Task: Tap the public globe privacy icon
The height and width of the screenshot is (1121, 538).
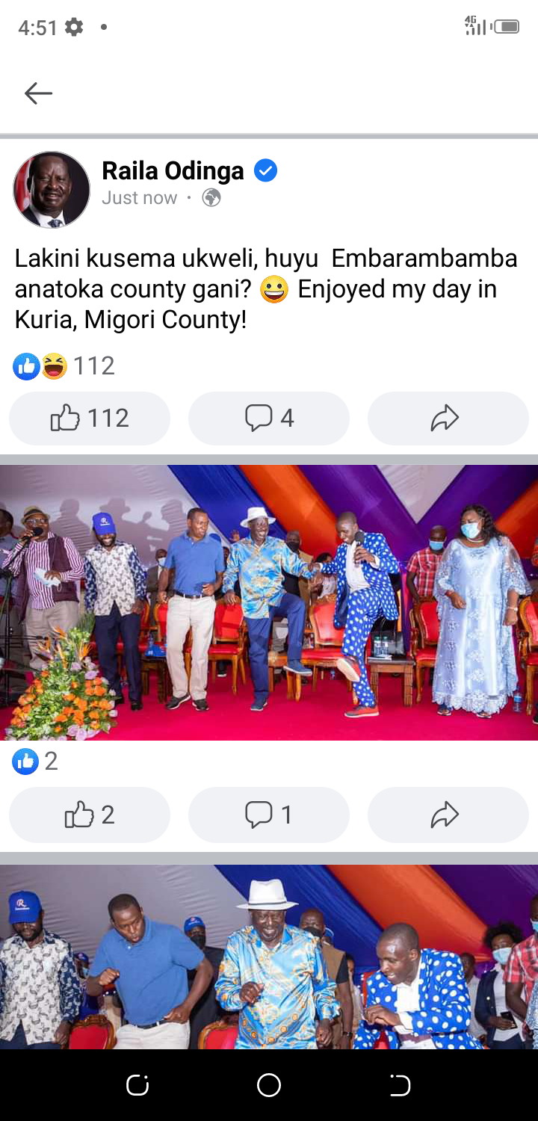Action: [211, 197]
